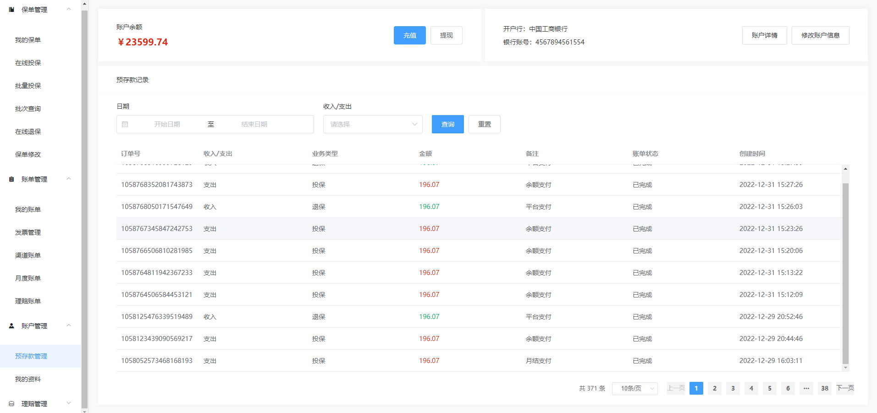Click 月结支付 remark in last row
Image resolution: width=877 pixels, height=413 pixels.
[x=538, y=361]
